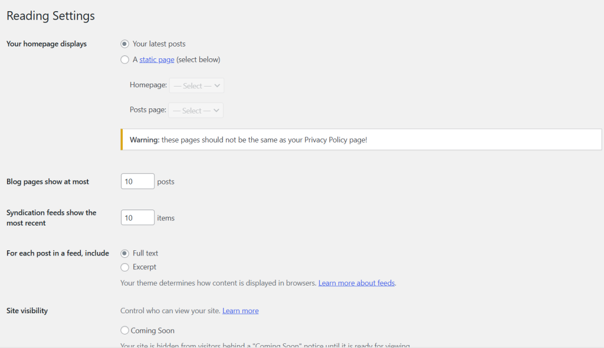Screen dimensions: 604x348
Task: Switch feed content to Excerpt
Action: coord(124,267)
